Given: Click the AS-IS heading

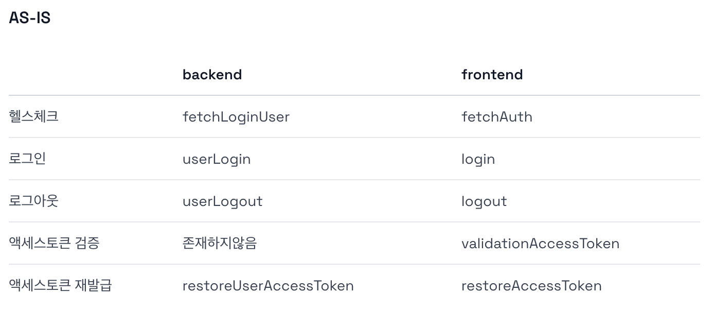Looking at the screenshot, I should tap(30, 18).
